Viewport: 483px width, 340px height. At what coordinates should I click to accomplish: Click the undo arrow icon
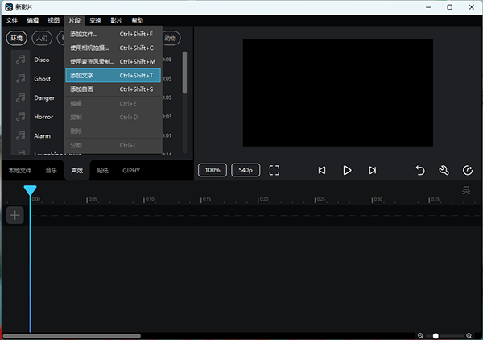pyautogui.click(x=420, y=170)
